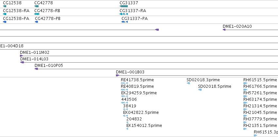Image resolution: width=278 pixels, height=137 pixels.
Task: Click the CG31337-PA protein glyph
Action: point(125,22)
